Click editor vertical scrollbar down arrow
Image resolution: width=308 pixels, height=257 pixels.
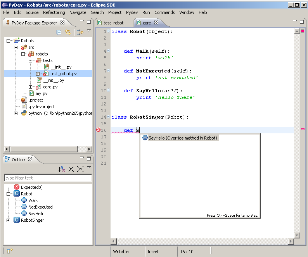[x=297, y=235]
